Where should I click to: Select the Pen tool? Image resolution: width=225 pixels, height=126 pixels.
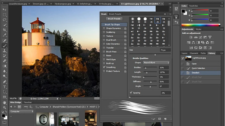point(5,82)
